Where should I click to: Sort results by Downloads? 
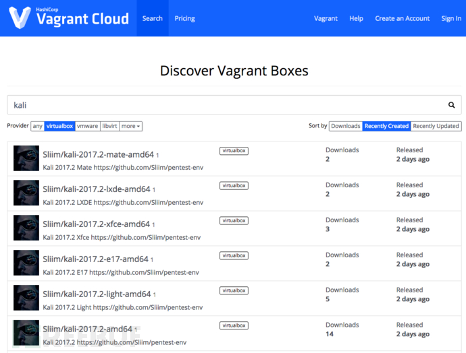pos(346,126)
